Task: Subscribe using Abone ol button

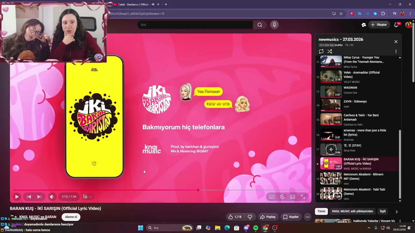Action: pyautogui.click(x=71, y=217)
